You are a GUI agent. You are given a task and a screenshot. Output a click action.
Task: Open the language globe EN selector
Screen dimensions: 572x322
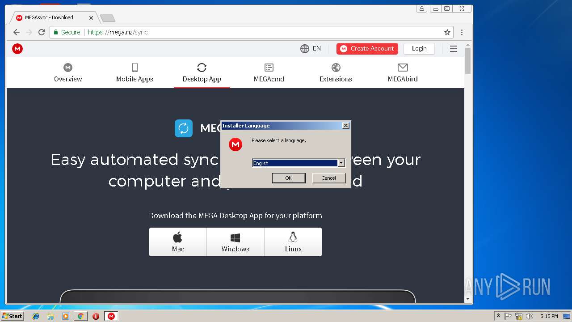(311, 48)
